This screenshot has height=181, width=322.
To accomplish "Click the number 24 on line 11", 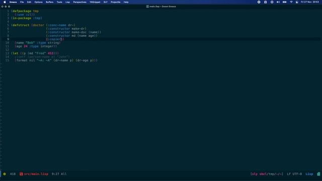I will pos(26,46).
